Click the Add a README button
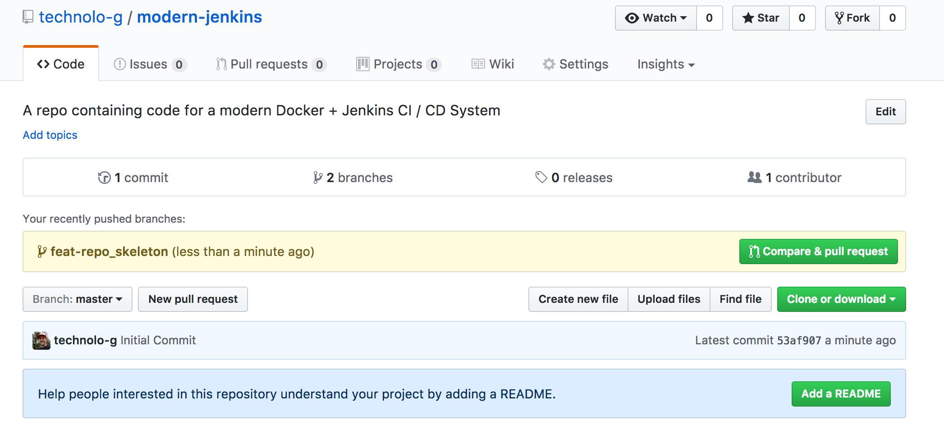Image resolution: width=944 pixels, height=448 pixels. coord(841,394)
